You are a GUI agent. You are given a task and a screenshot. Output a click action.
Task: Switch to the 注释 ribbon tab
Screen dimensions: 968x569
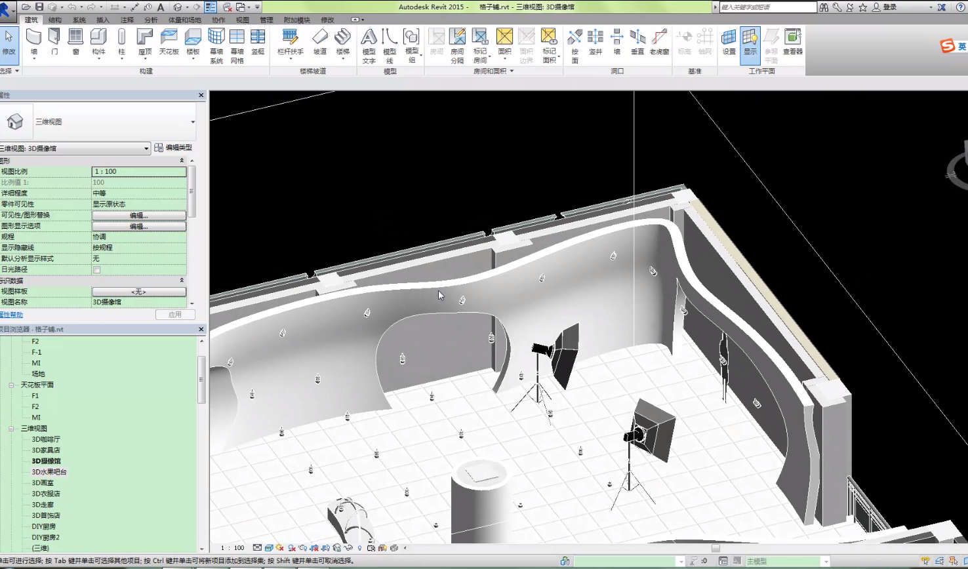(127, 20)
